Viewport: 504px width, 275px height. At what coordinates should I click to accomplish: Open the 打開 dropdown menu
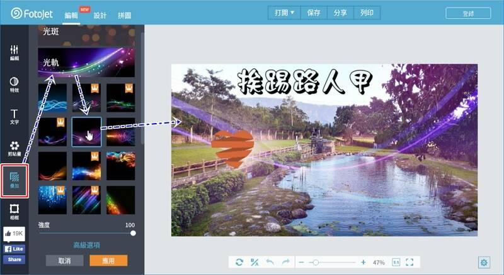[x=284, y=13]
